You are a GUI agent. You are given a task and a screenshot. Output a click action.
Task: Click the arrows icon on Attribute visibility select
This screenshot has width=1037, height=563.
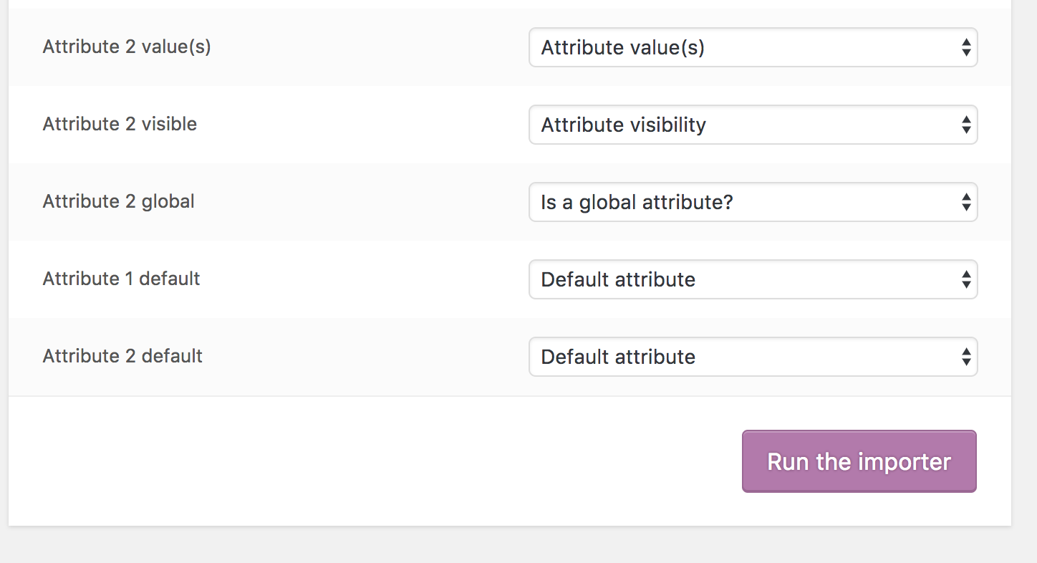coord(966,125)
